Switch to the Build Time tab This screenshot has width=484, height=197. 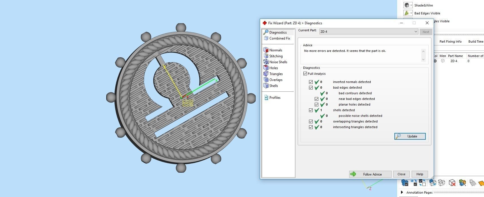click(476, 41)
